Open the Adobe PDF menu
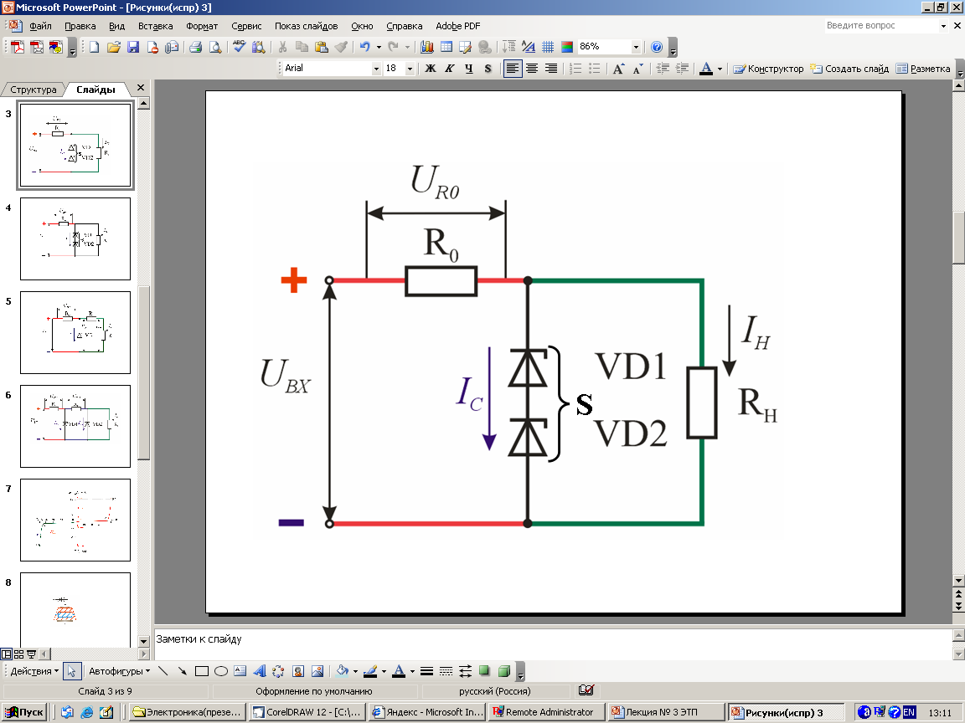 coord(458,26)
